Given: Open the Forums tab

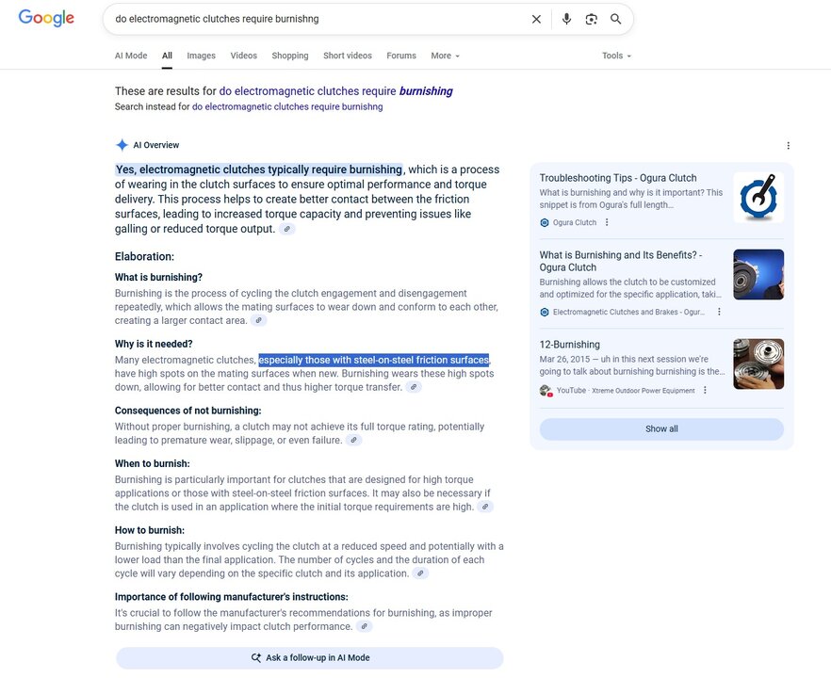Looking at the screenshot, I should point(400,56).
